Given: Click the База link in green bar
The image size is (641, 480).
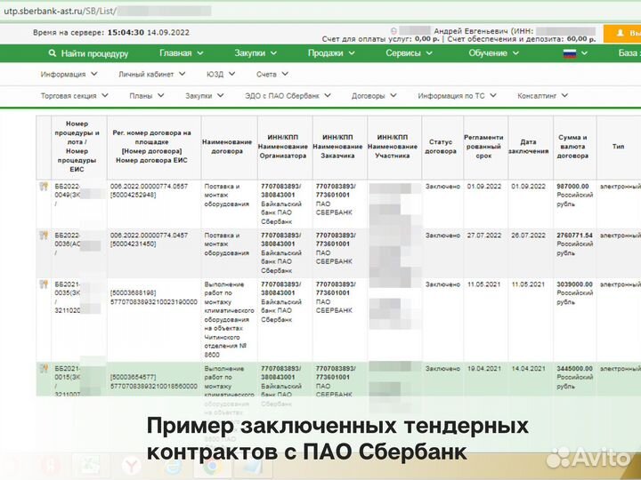Looking at the screenshot, I should click(x=629, y=53).
